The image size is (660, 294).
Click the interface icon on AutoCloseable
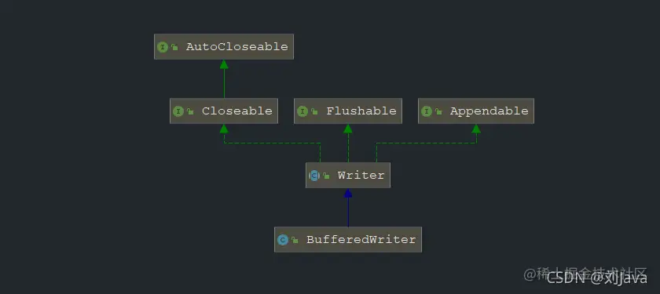pyautogui.click(x=163, y=47)
